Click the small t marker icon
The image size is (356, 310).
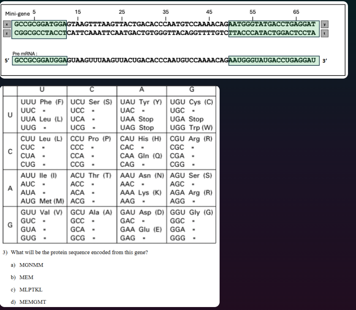(324, 34)
